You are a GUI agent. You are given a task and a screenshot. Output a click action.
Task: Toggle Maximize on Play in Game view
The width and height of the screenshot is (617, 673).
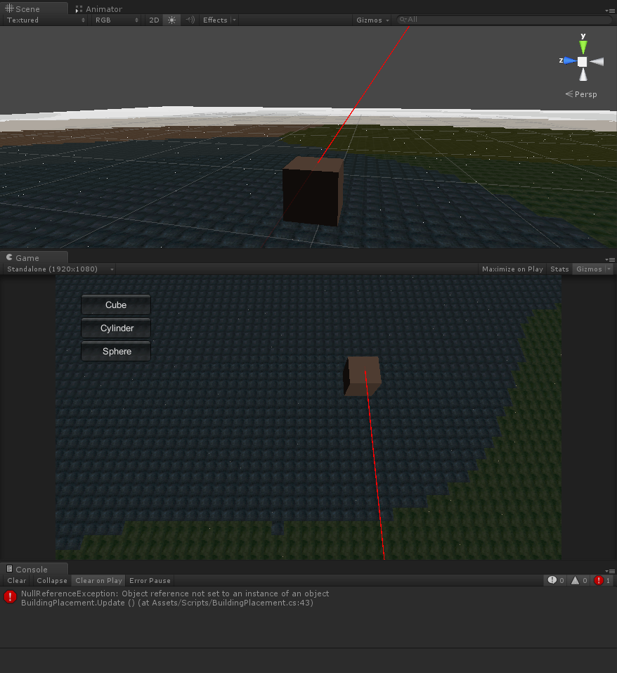[512, 269]
